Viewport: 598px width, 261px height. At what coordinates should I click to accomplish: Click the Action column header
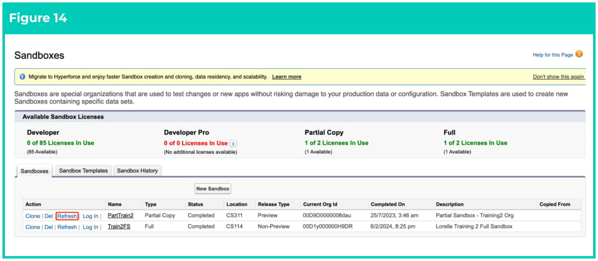pyautogui.click(x=33, y=205)
